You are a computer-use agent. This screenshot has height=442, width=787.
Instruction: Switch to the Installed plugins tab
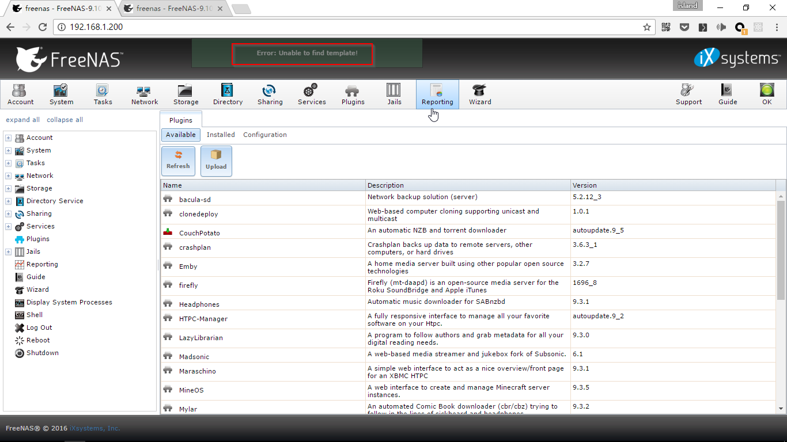(221, 135)
